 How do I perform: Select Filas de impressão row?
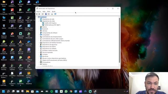tap(47, 52)
